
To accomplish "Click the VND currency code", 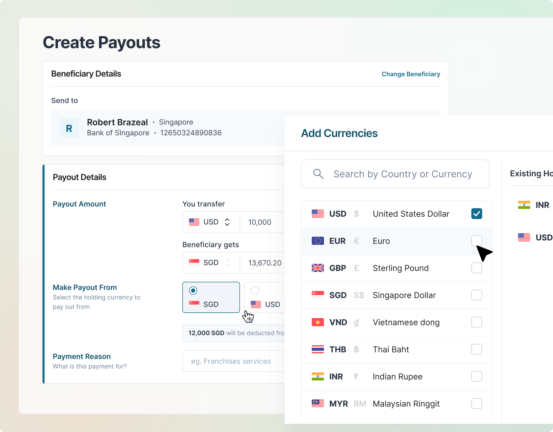I will [x=338, y=322].
